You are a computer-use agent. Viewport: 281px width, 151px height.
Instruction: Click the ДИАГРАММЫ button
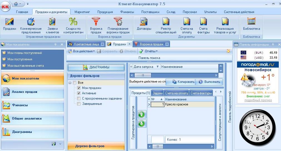click(x=96, y=67)
